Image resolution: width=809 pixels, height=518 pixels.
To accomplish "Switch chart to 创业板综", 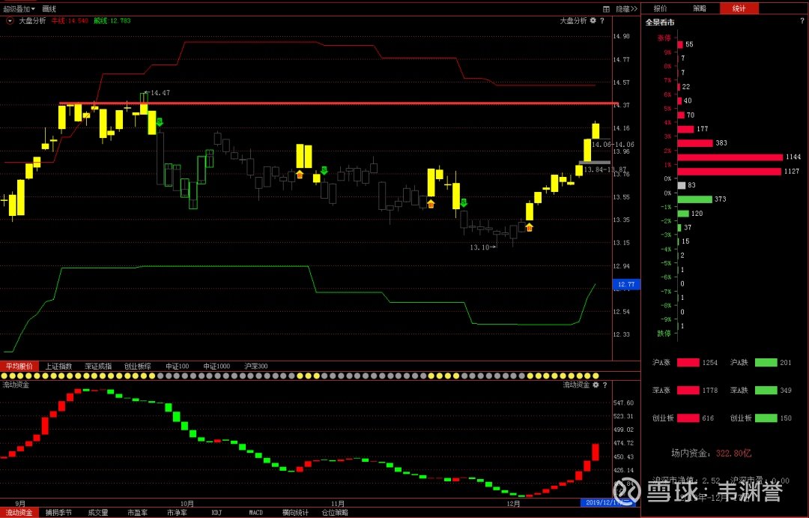I will pos(137,366).
